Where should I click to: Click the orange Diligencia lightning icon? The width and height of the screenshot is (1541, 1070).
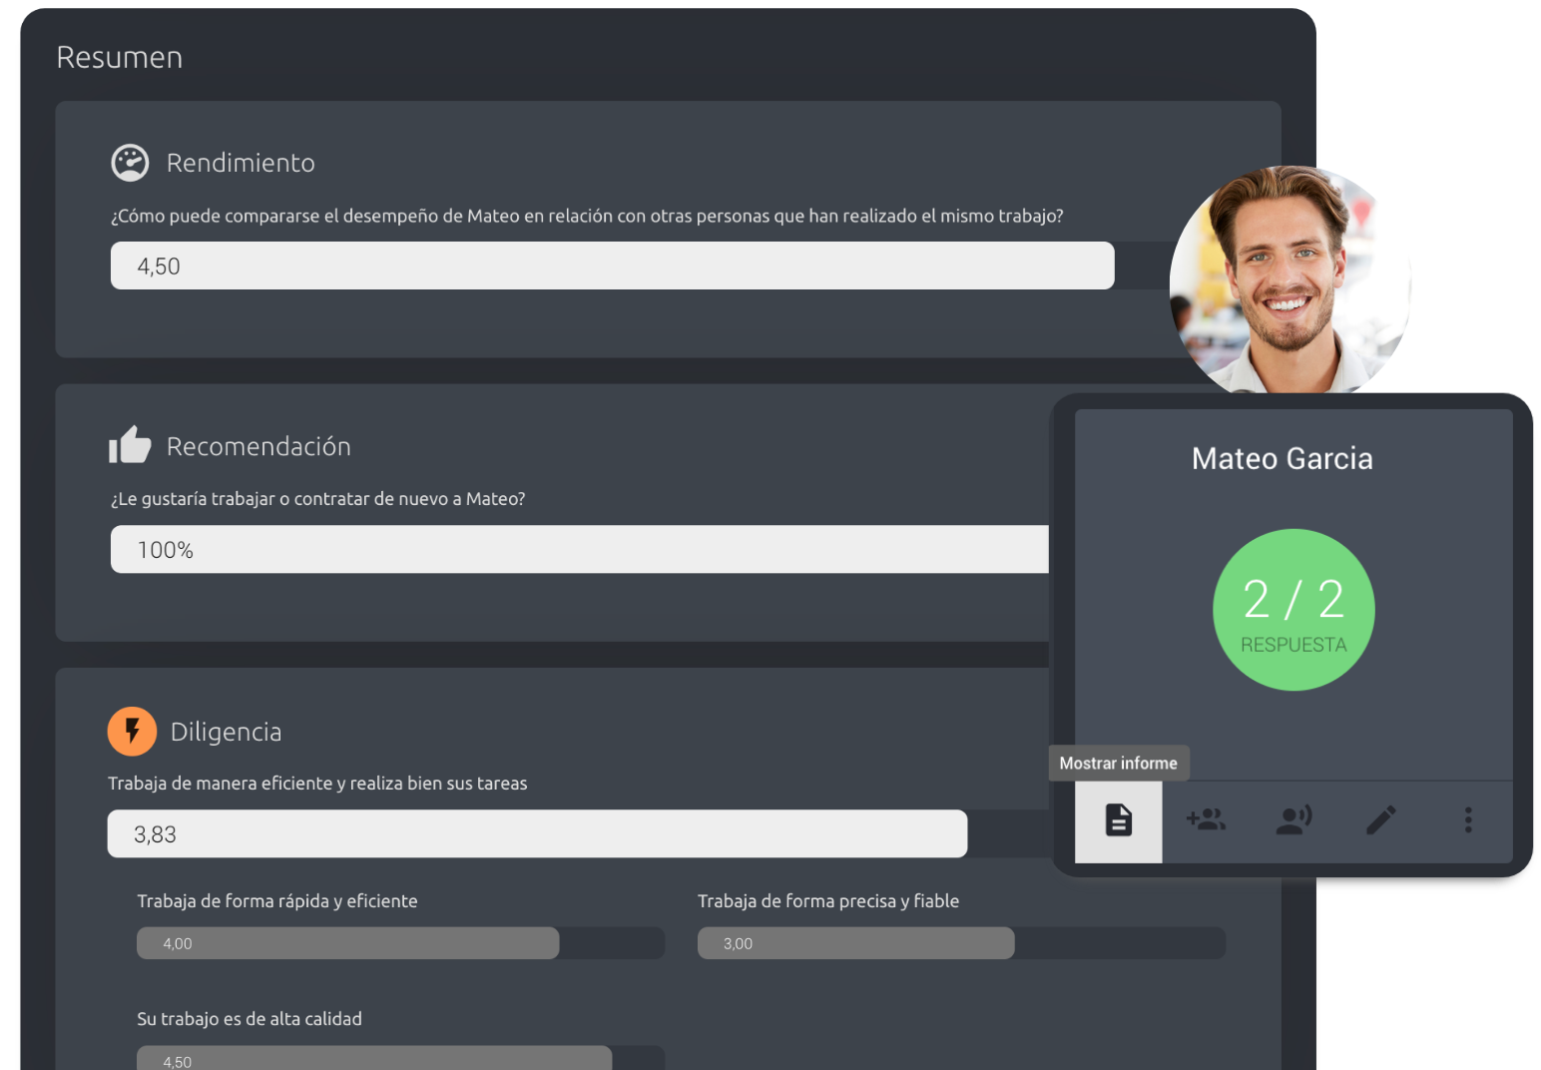[132, 732]
